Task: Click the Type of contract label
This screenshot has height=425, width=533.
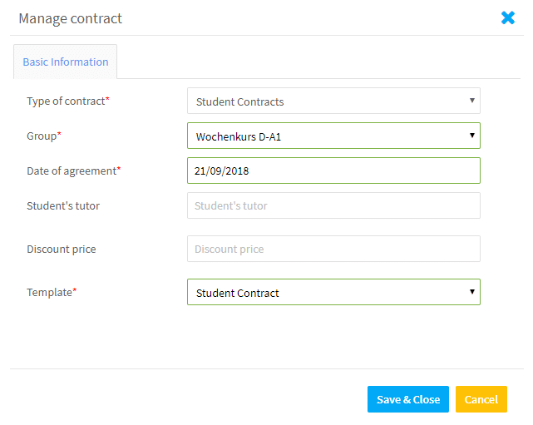Action: (x=67, y=101)
